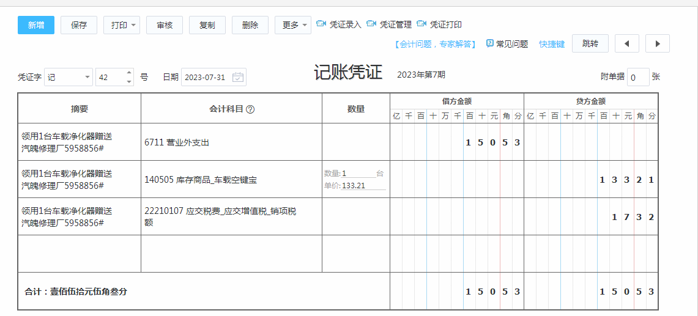Go to previous voucher with left arrow
The height and width of the screenshot is (316, 698).
pos(626,43)
